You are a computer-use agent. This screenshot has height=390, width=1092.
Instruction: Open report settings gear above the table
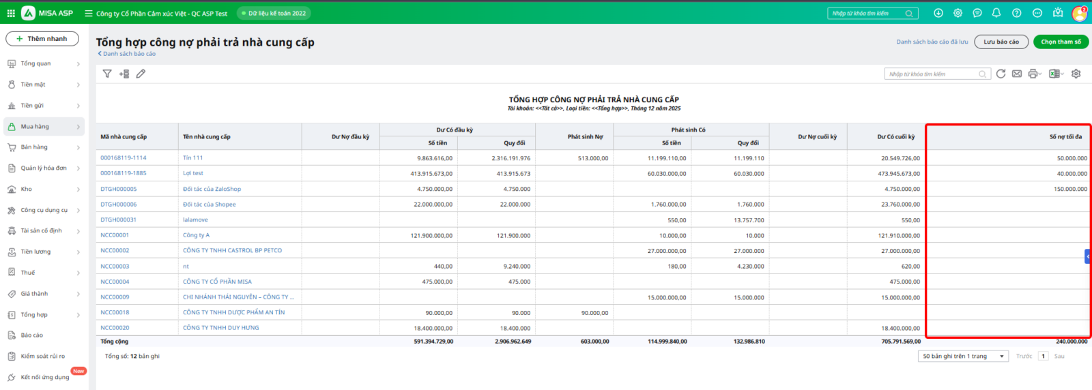pos(1076,74)
